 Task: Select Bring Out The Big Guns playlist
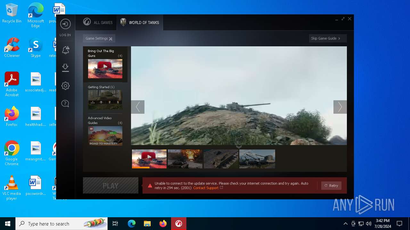[105, 64]
